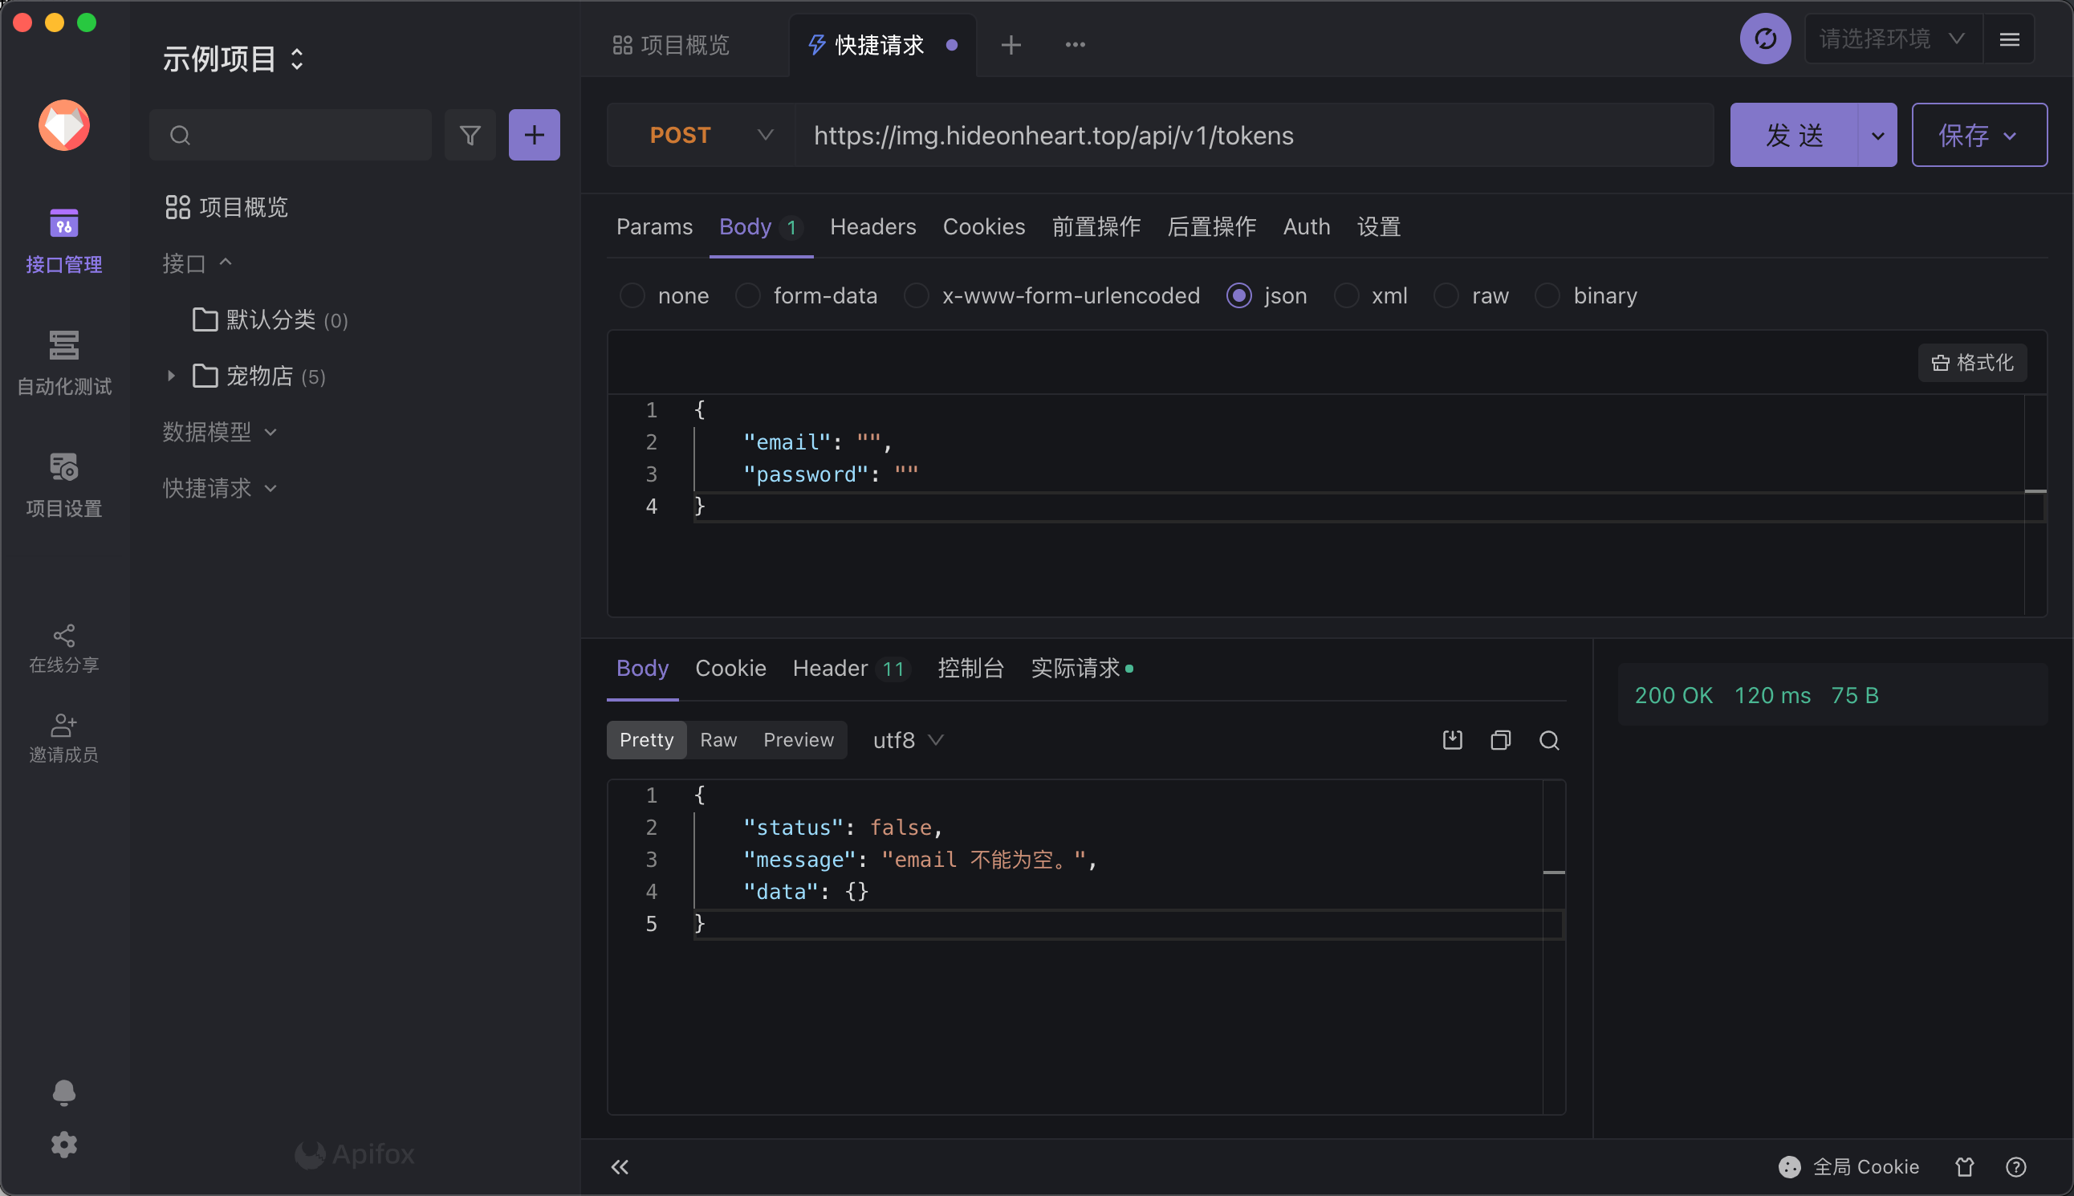
Task: Open 在线分享 from the sidebar
Action: [x=64, y=648]
